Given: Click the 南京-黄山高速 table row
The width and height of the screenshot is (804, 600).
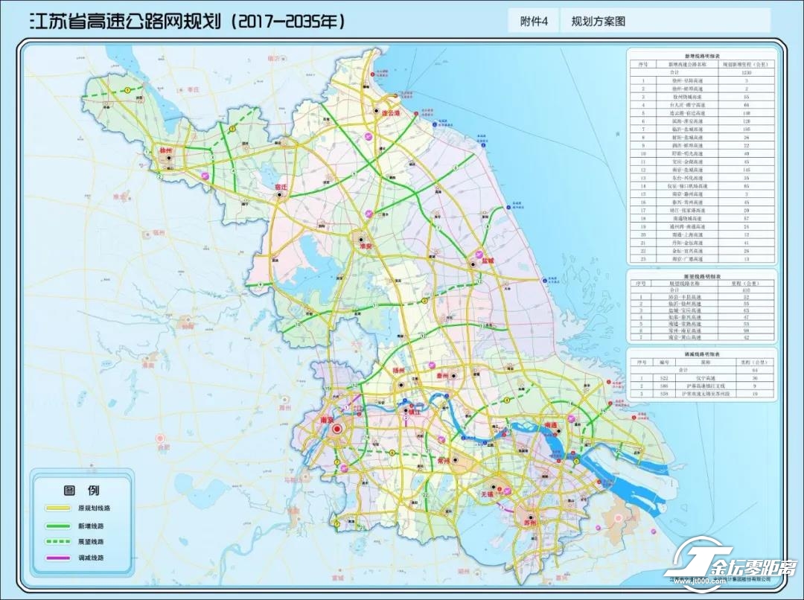Looking at the screenshot, I should click(702, 337).
